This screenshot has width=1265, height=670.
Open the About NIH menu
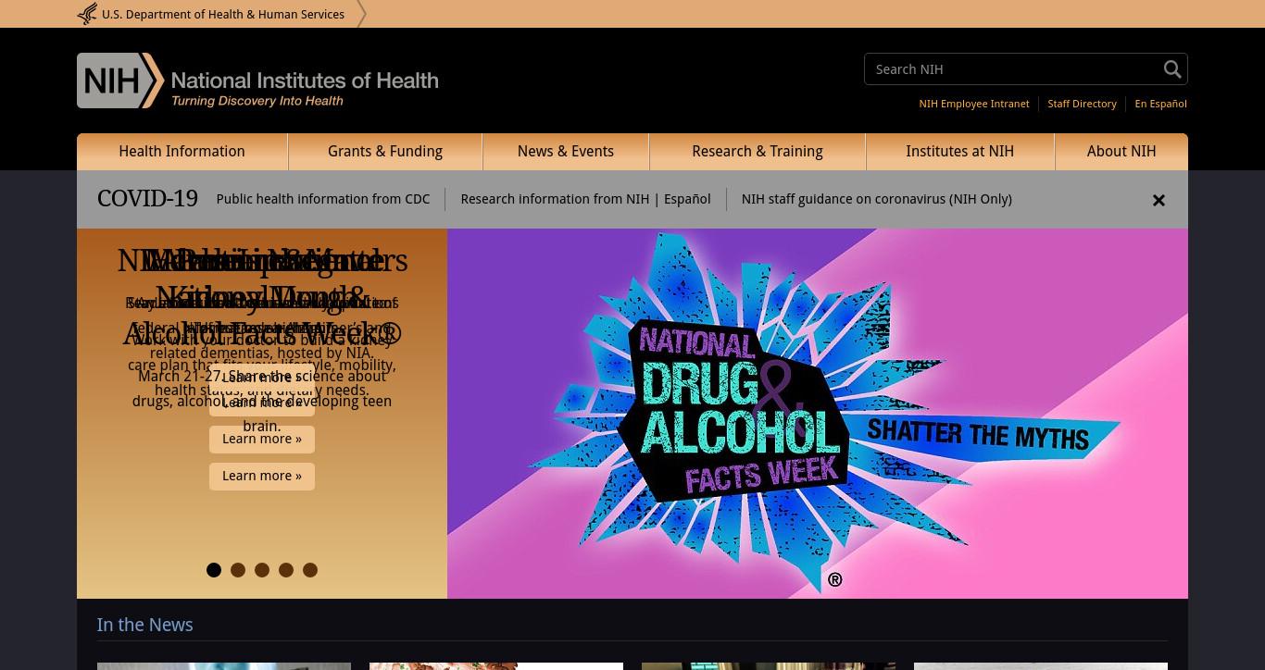(1121, 152)
